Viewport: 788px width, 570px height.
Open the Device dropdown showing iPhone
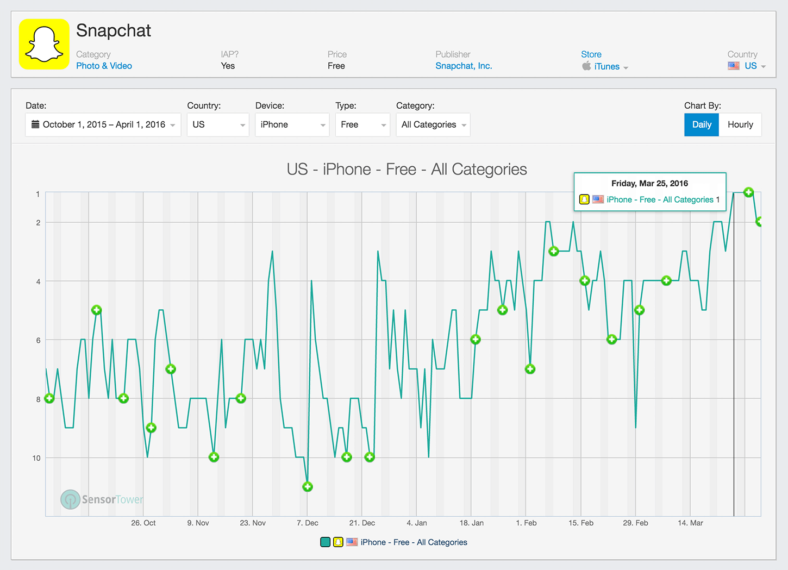click(292, 124)
